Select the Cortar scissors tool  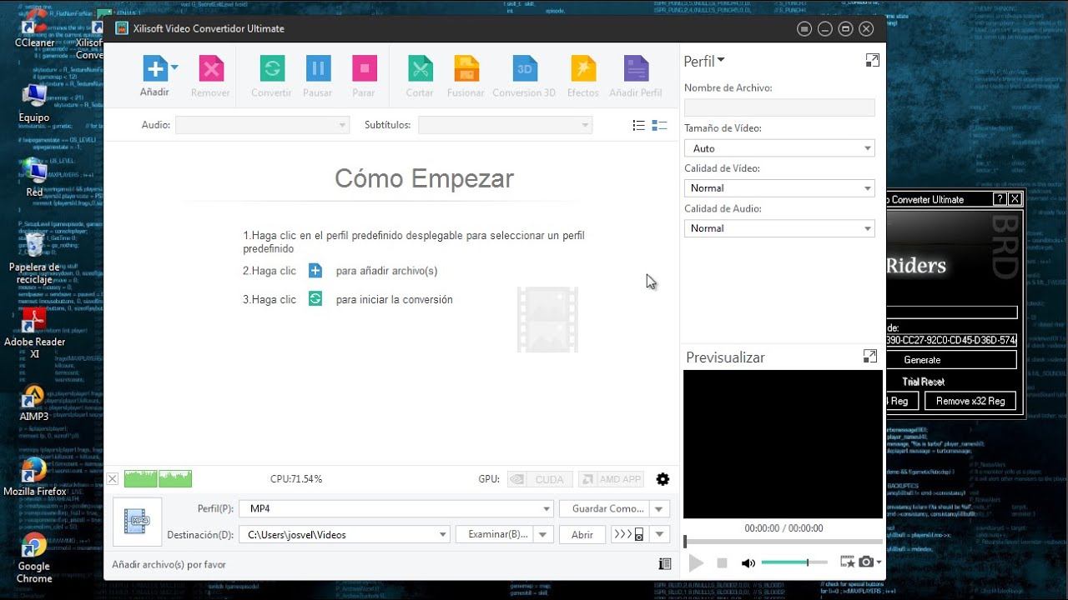[420, 68]
